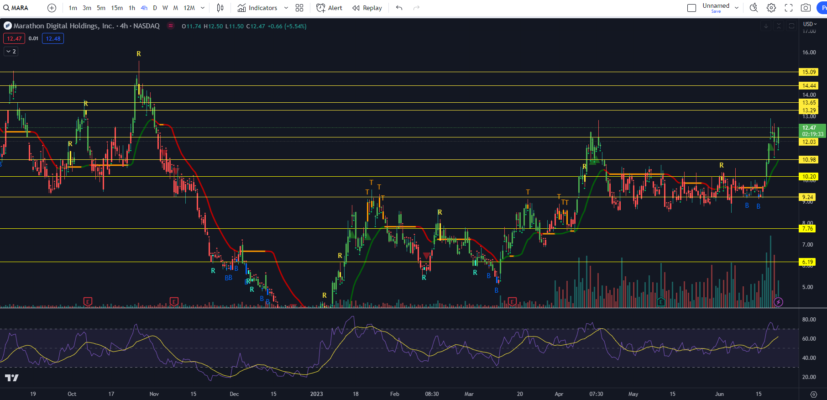Viewport: 827px width, 400px height.
Task: Enter fullscreen mode
Action: [789, 8]
